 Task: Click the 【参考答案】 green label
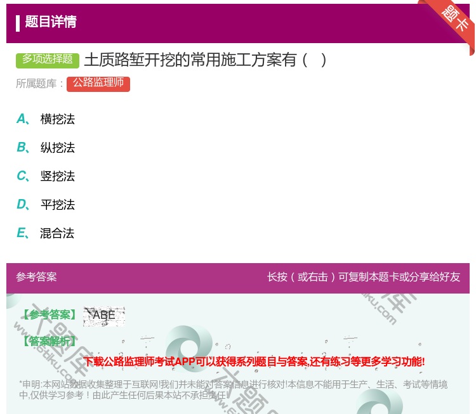(50, 315)
